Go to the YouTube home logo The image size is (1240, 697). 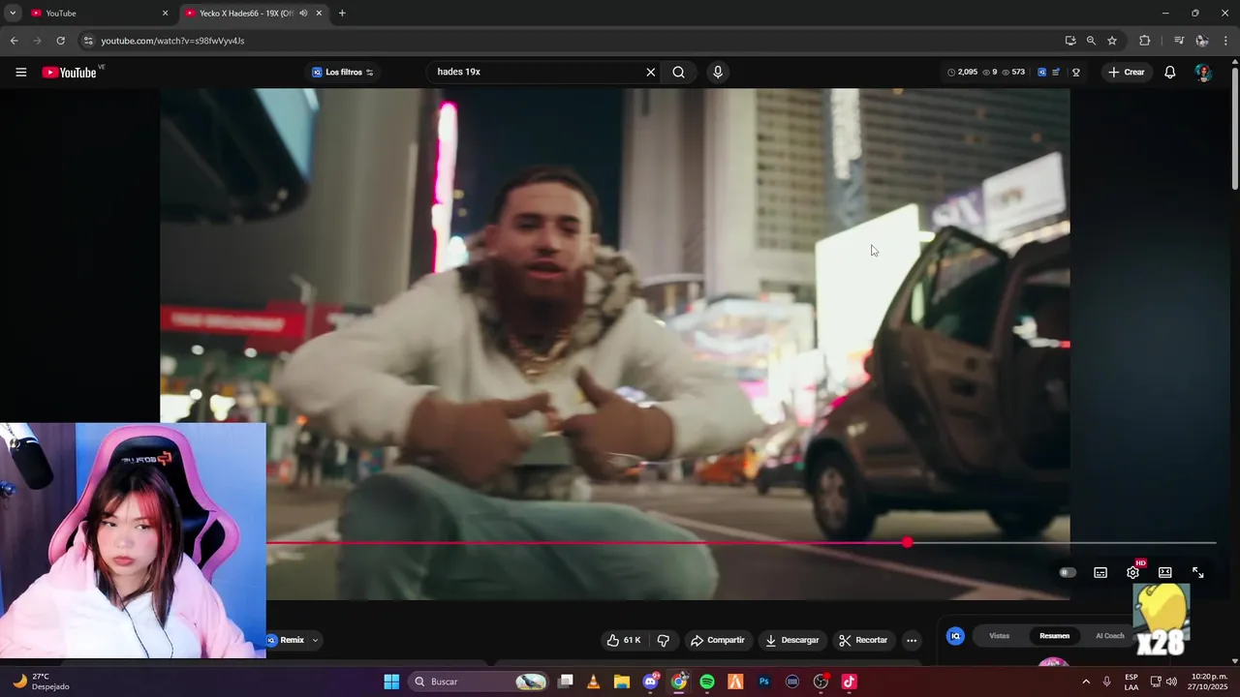(x=70, y=73)
